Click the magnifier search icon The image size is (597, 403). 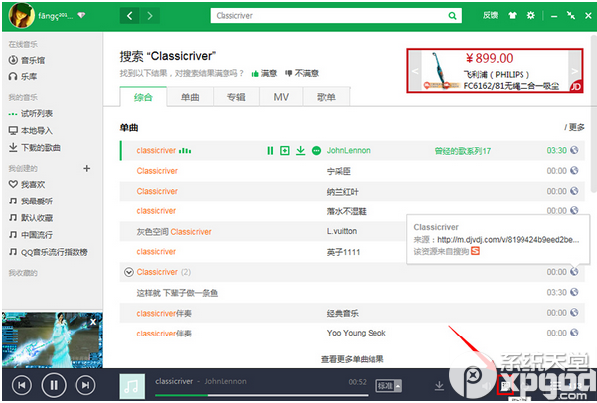click(452, 16)
